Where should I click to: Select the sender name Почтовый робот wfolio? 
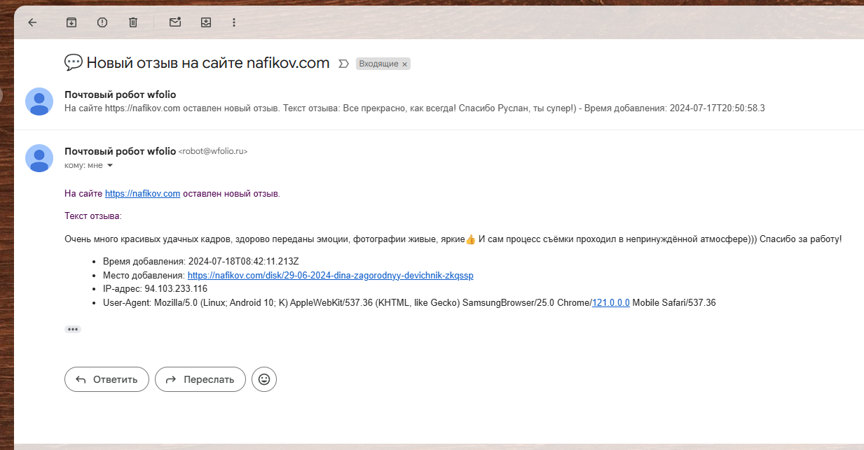[118, 151]
